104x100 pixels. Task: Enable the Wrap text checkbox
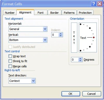coord(10,56)
